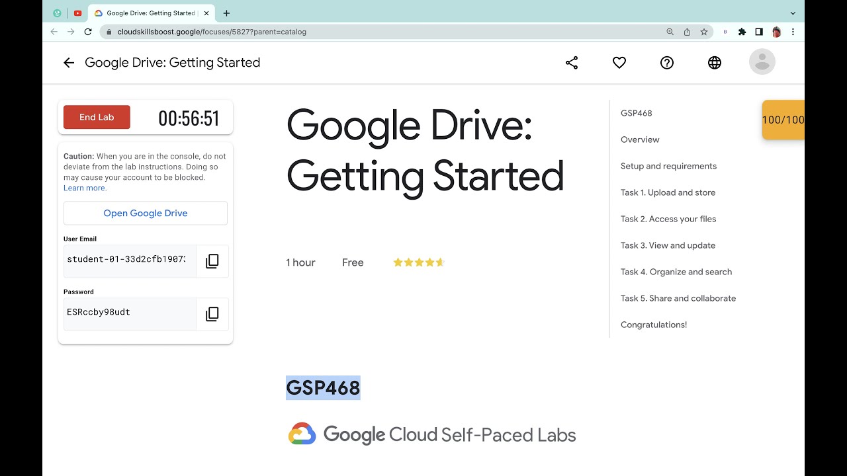Click the User Email field value
Screen dimensions: 847x476
coord(130,261)
